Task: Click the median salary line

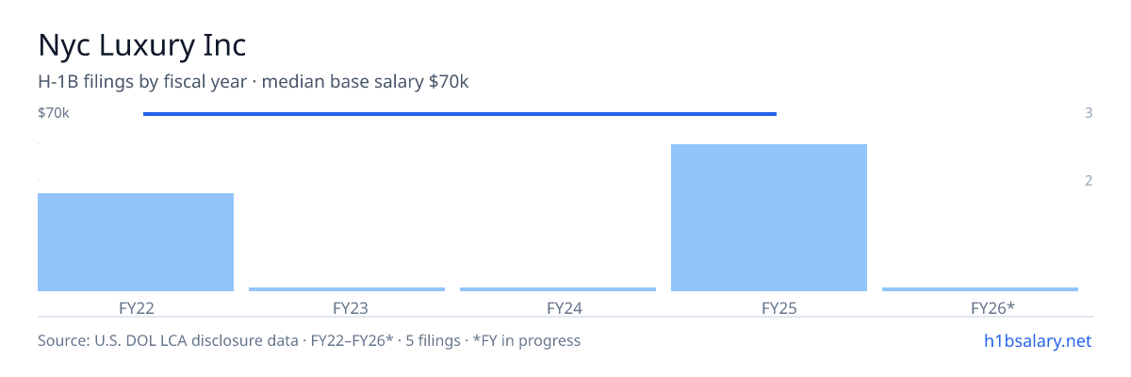Action: 460,114
